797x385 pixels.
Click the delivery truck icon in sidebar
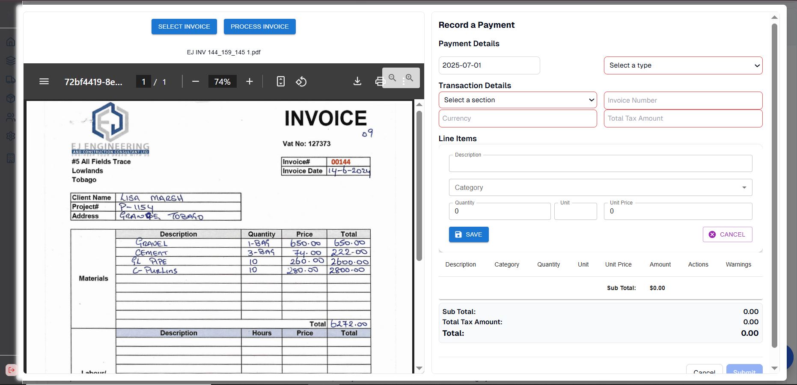pyautogui.click(x=11, y=80)
